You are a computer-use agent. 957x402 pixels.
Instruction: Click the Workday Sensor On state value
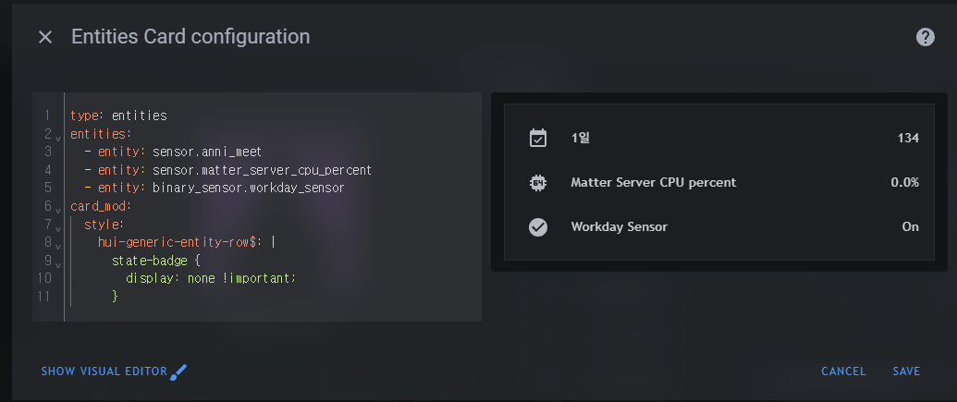[x=910, y=227]
